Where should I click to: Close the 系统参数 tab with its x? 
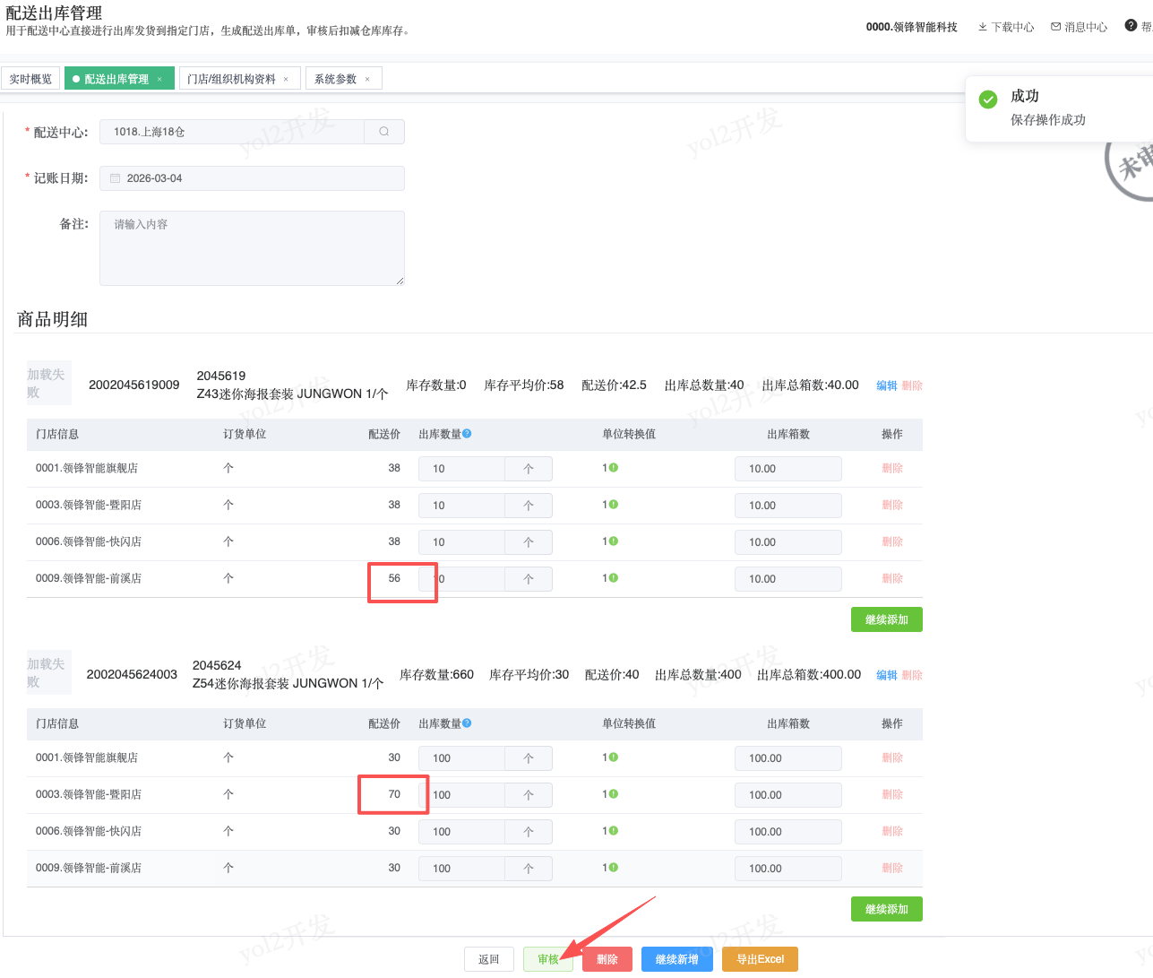tap(367, 79)
